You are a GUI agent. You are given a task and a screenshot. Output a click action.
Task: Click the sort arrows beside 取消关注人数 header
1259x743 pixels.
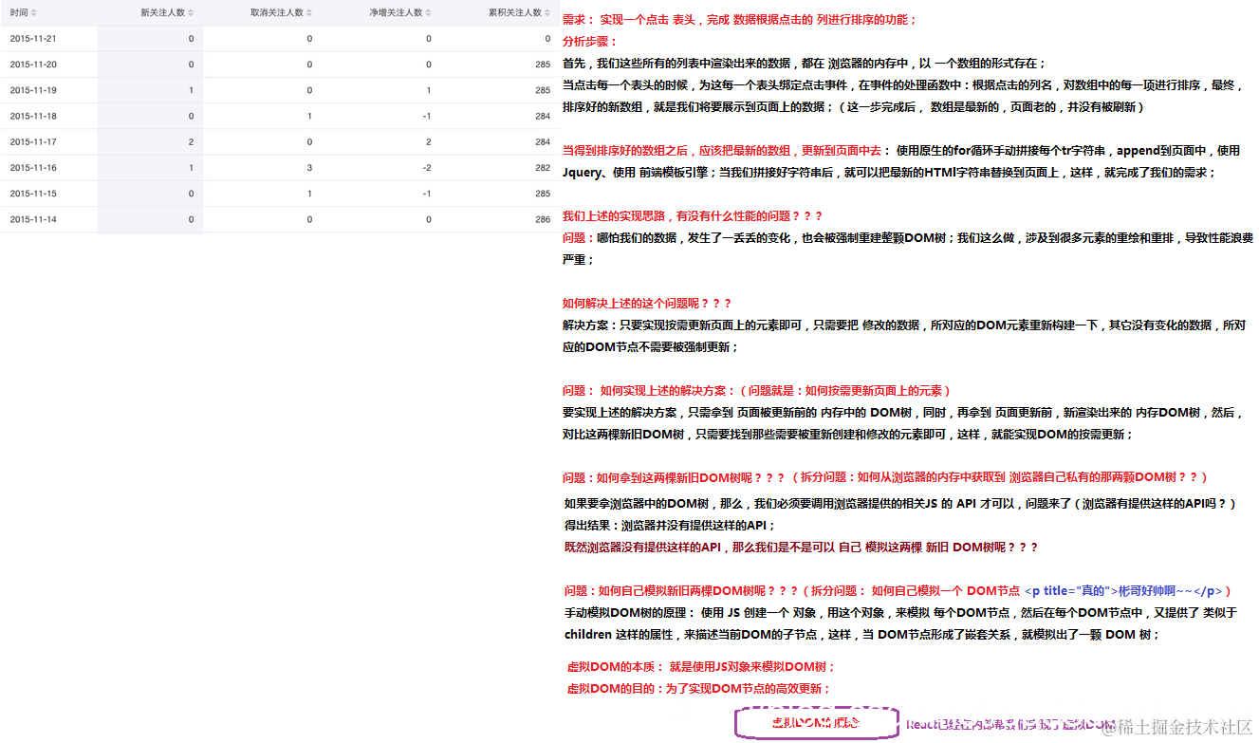pyautogui.click(x=308, y=12)
